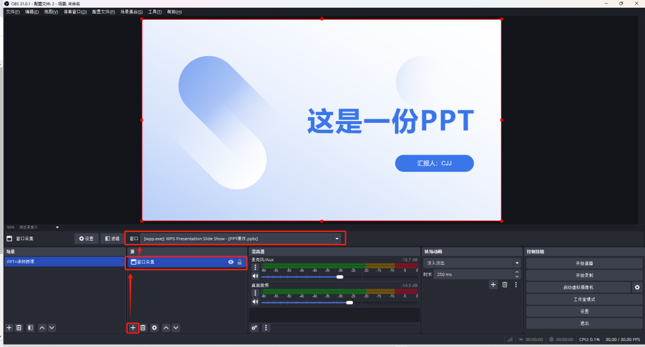Click the trash icon under the sources panel
The height and width of the screenshot is (347, 645).
point(143,327)
